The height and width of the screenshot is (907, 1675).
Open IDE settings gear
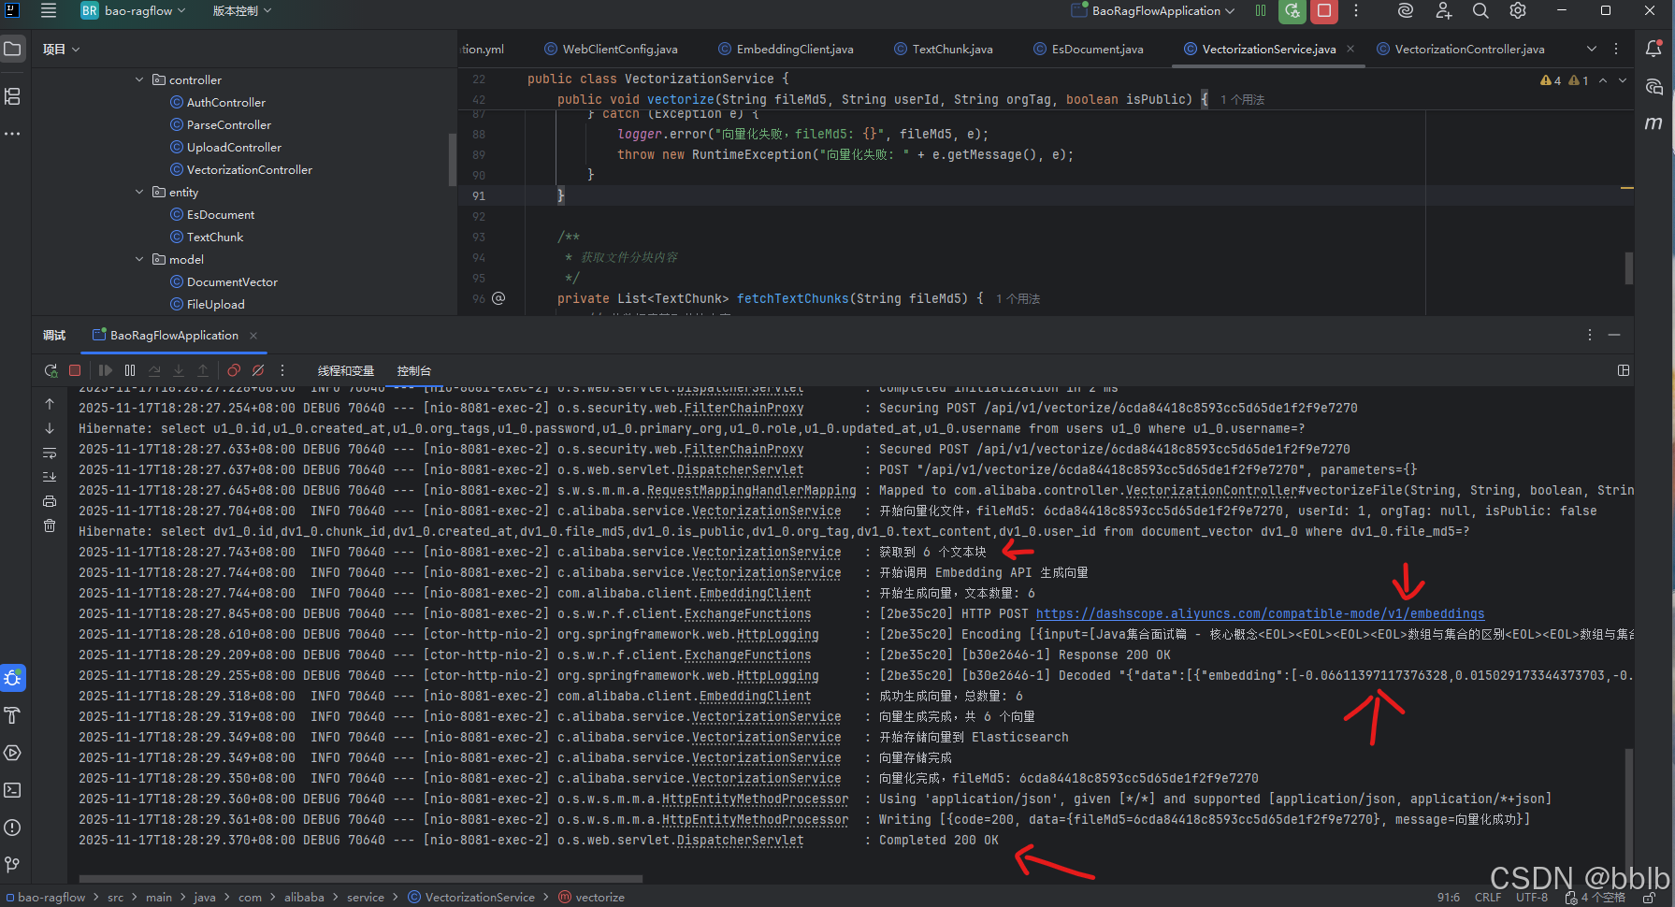point(1518,11)
